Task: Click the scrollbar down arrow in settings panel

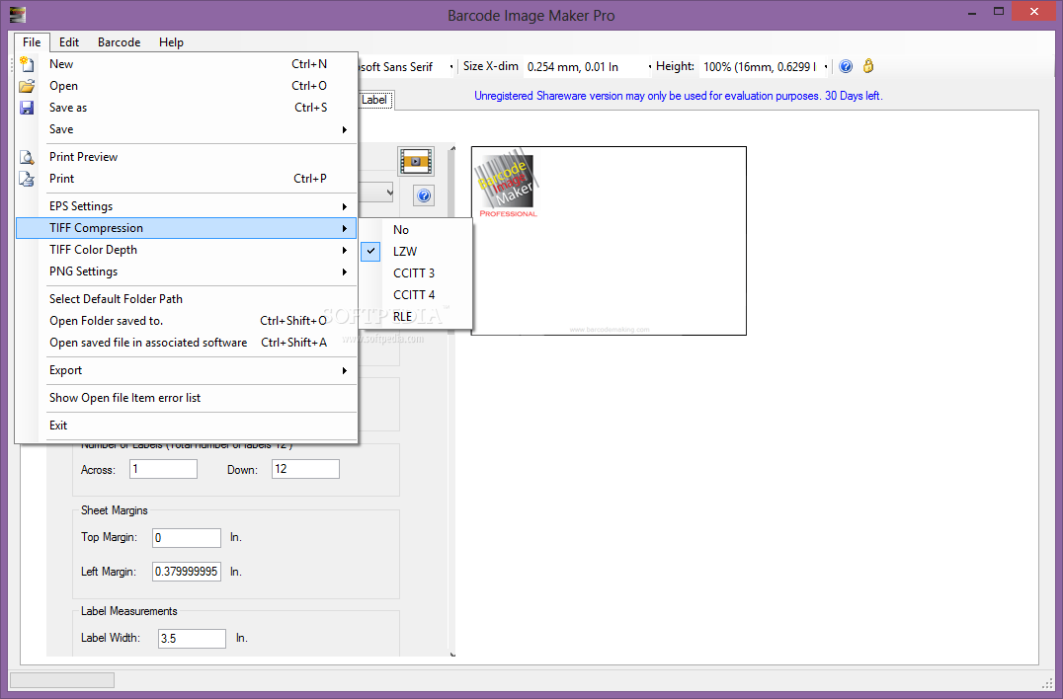Action: (452, 655)
